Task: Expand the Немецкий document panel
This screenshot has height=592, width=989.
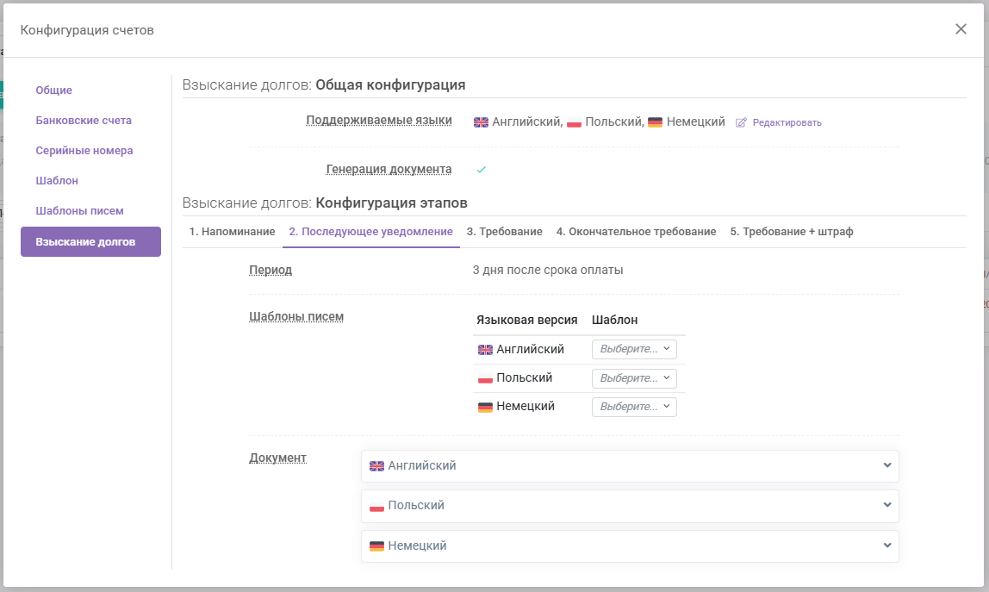Action: (x=630, y=546)
